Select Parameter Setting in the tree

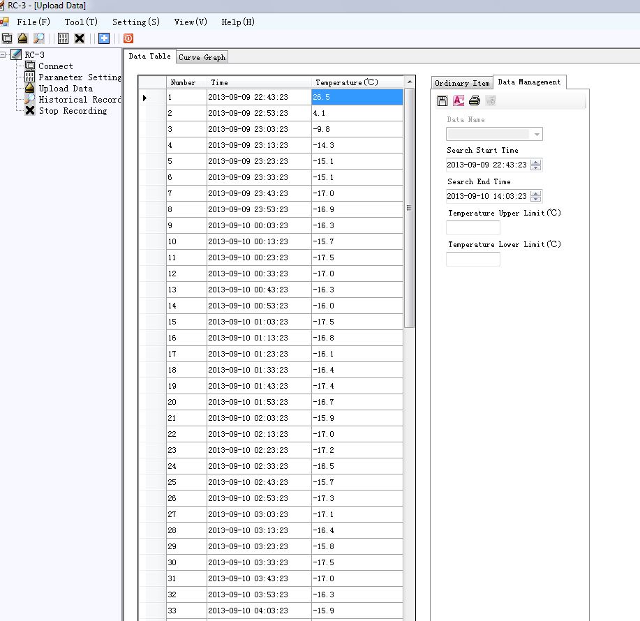(x=80, y=77)
